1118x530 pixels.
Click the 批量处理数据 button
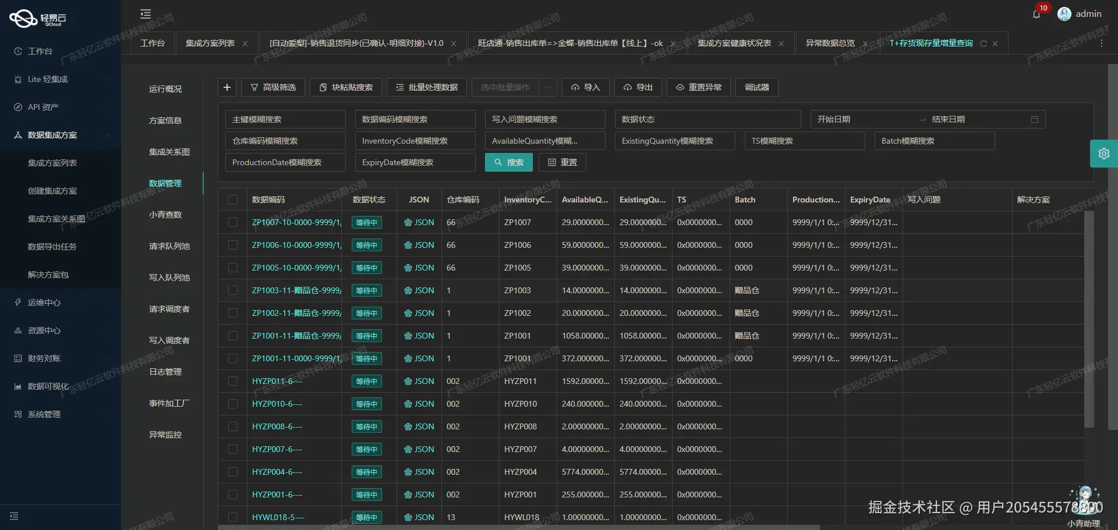(427, 87)
